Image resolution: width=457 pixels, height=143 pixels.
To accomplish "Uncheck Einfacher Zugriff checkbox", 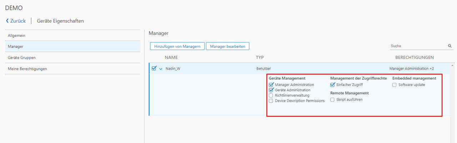I will pyautogui.click(x=332, y=85).
